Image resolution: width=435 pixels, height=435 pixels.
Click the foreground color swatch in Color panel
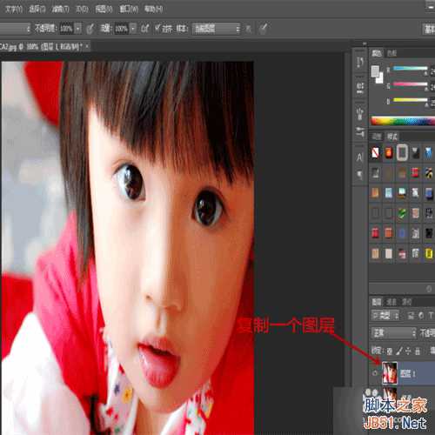coord(375,70)
